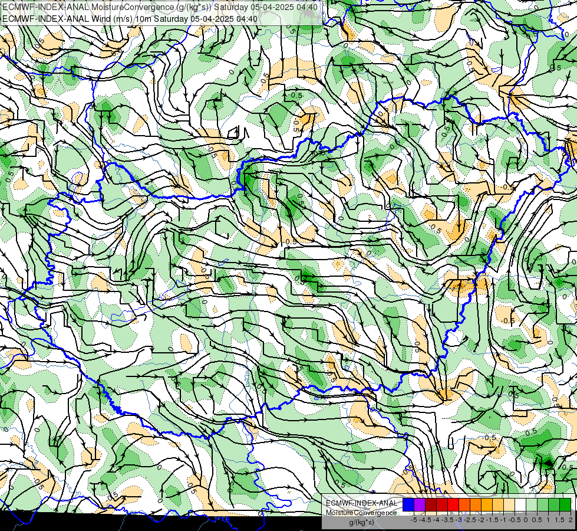577x531 pixels.
Task: Choose the amber swatch from -2 to -1.5
Action: (487, 505)
